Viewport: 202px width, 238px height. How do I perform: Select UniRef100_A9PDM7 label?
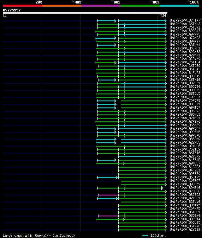(185, 129)
